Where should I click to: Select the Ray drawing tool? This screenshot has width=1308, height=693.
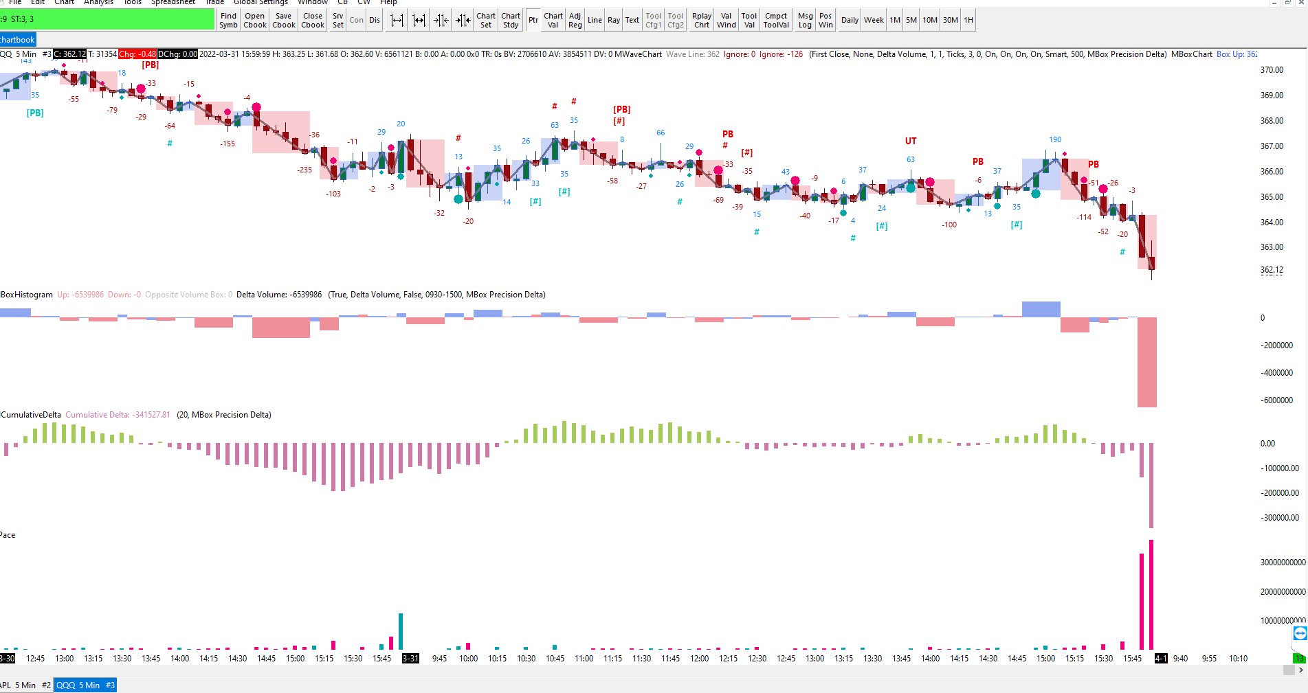click(x=614, y=20)
